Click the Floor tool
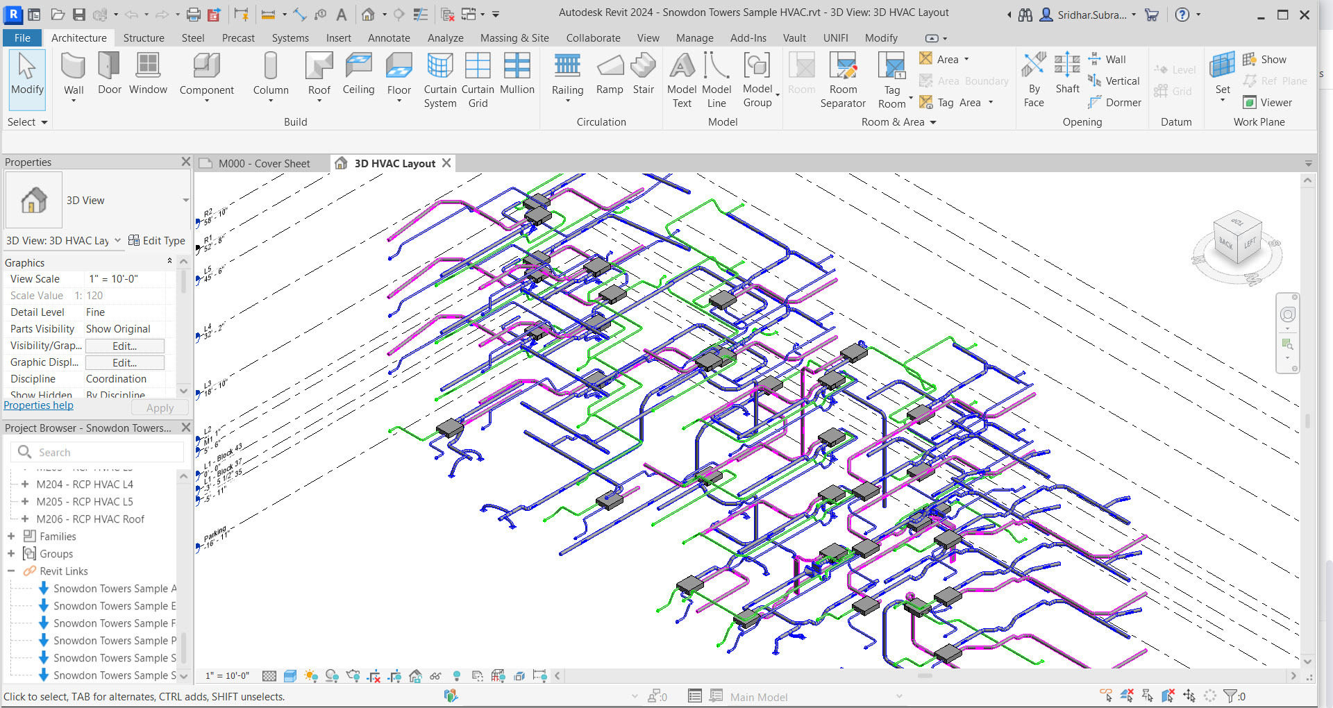 (x=399, y=76)
